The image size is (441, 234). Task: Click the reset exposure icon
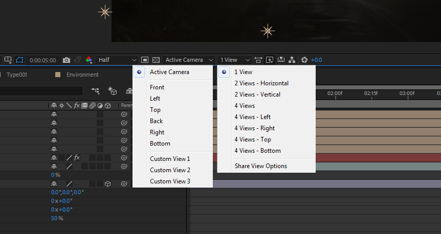click(304, 60)
